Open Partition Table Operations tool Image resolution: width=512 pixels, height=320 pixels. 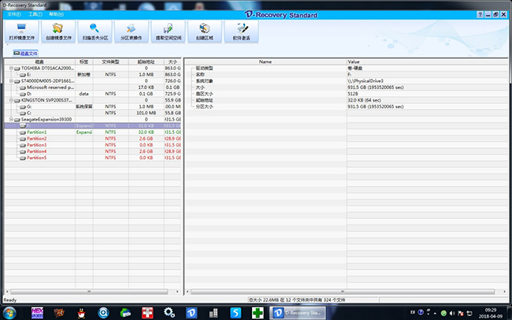click(132, 32)
